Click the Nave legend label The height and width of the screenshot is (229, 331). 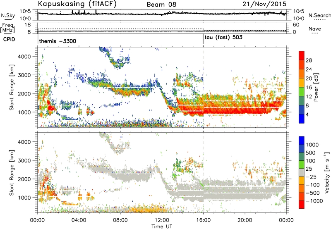tap(314, 29)
